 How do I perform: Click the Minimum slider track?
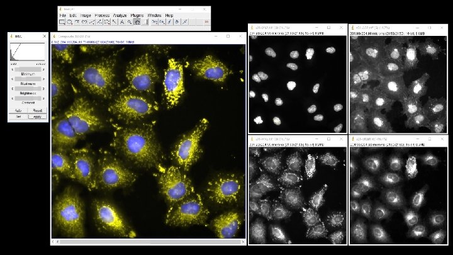tap(28, 69)
